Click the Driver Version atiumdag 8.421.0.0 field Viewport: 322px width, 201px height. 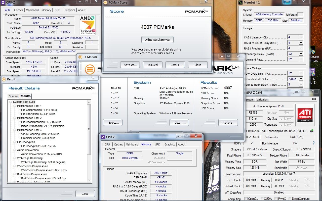pos(279,174)
